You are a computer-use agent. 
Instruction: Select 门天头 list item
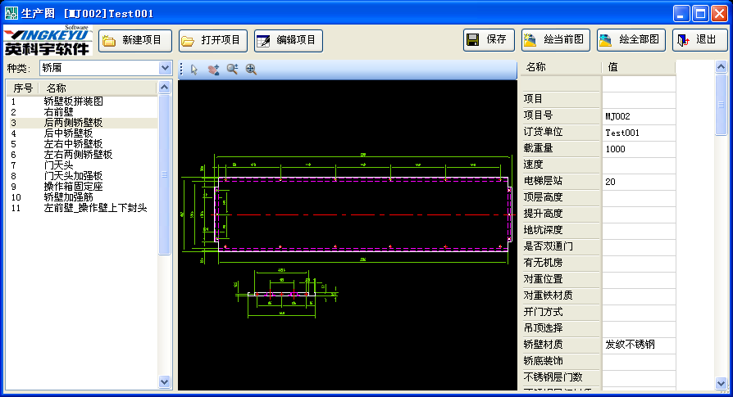[x=60, y=165]
